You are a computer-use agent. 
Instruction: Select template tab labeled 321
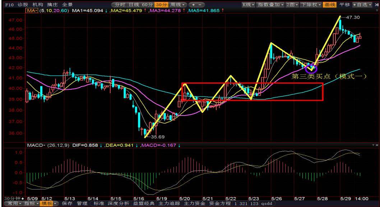pyautogui.click(x=243, y=204)
